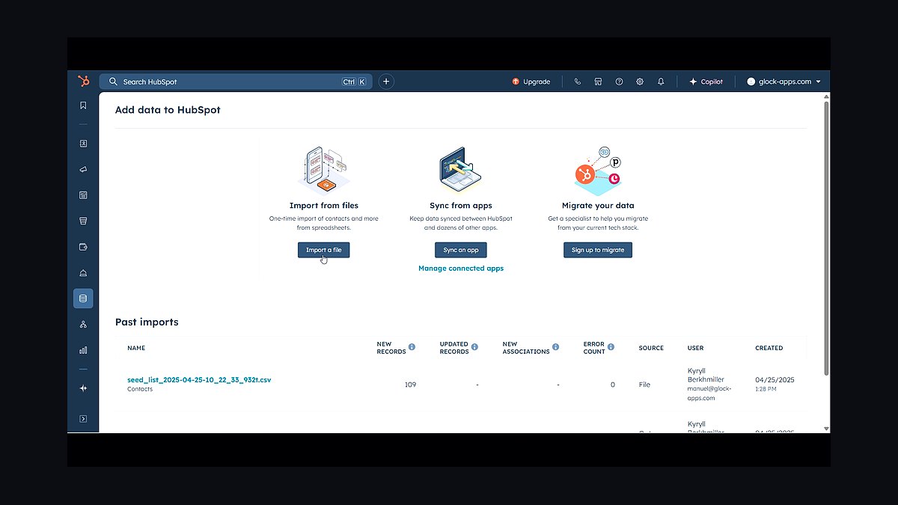The image size is (898, 505).
Task: Click the Source value File
Action: 644,385
